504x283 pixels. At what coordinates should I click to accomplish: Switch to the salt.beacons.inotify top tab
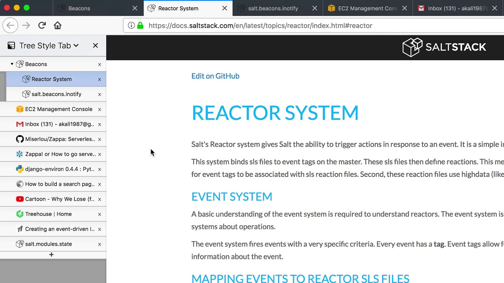click(x=278, y=8)
